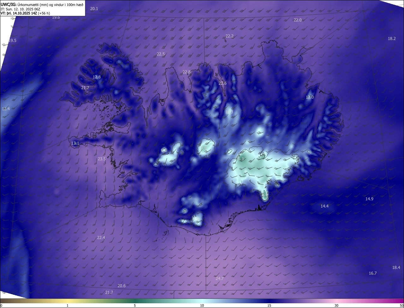Select the IT: Sun. 12. 10. 2025 06Z line
Screen dimensions: 404x308
[21, 9]
